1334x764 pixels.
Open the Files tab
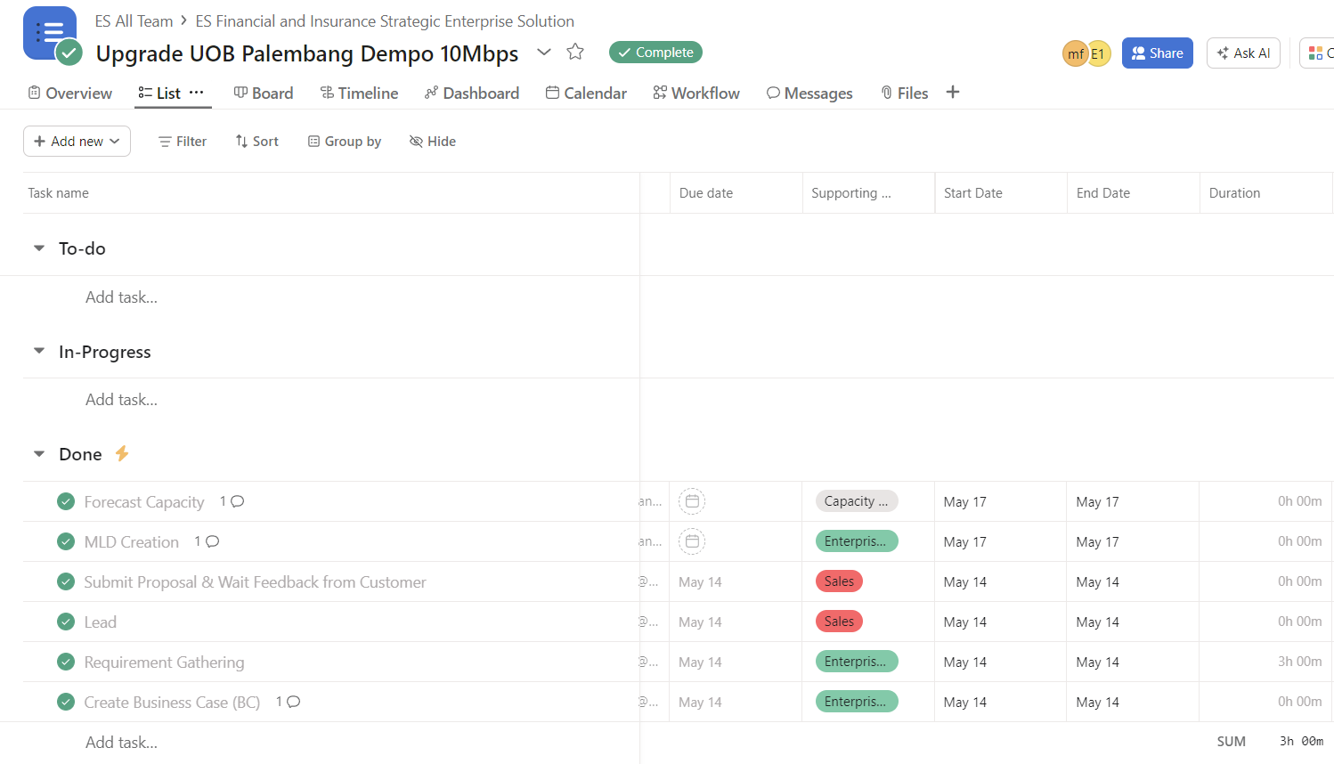point(904,93)
